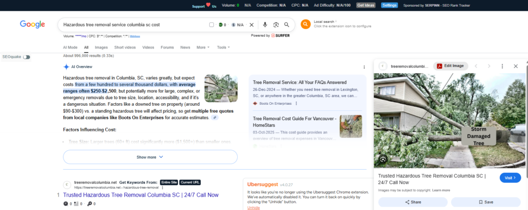Click the Google Lens icon on image

click(x=383, y=159)
